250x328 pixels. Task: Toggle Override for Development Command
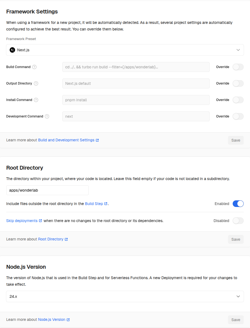coord(238,116)
